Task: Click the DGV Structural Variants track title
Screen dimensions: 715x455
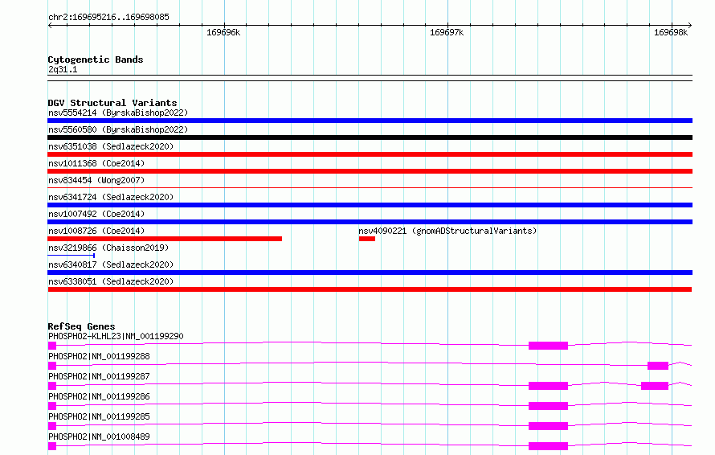Action: click(x=112, y=103)
